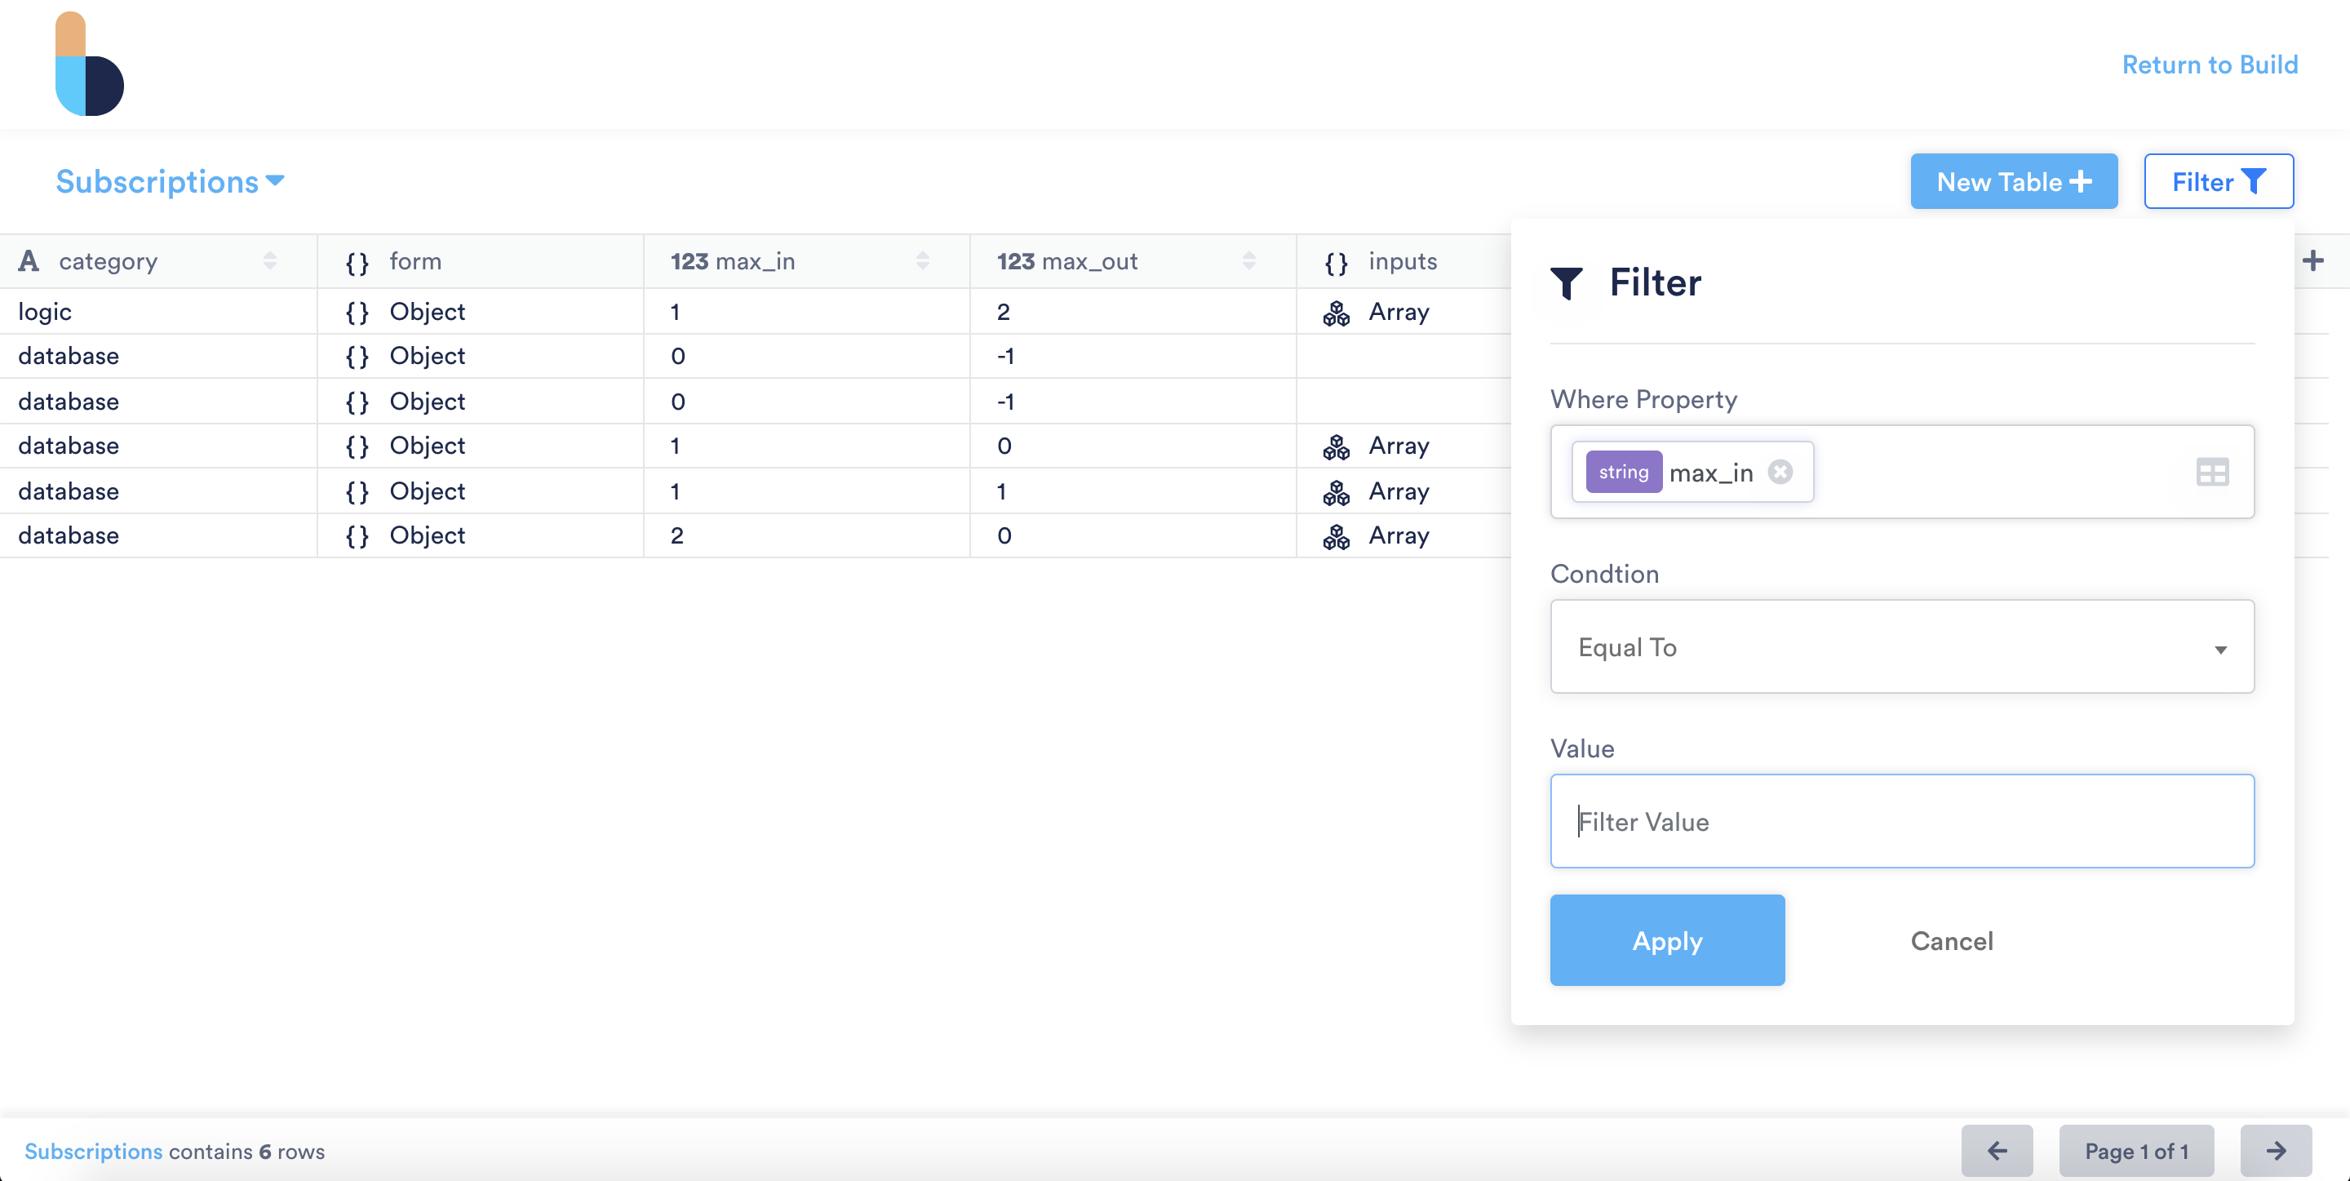2350x1181 pixels.
Task: Apply the filter
Action: coord(1665,940)
